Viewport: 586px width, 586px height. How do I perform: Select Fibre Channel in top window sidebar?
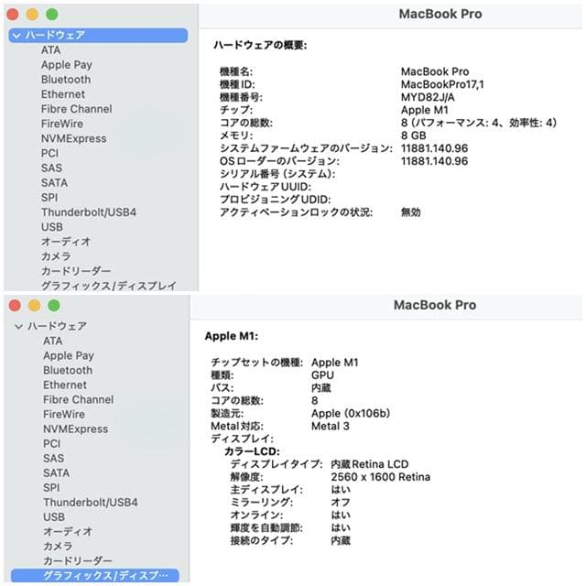(x=76, y=109)
